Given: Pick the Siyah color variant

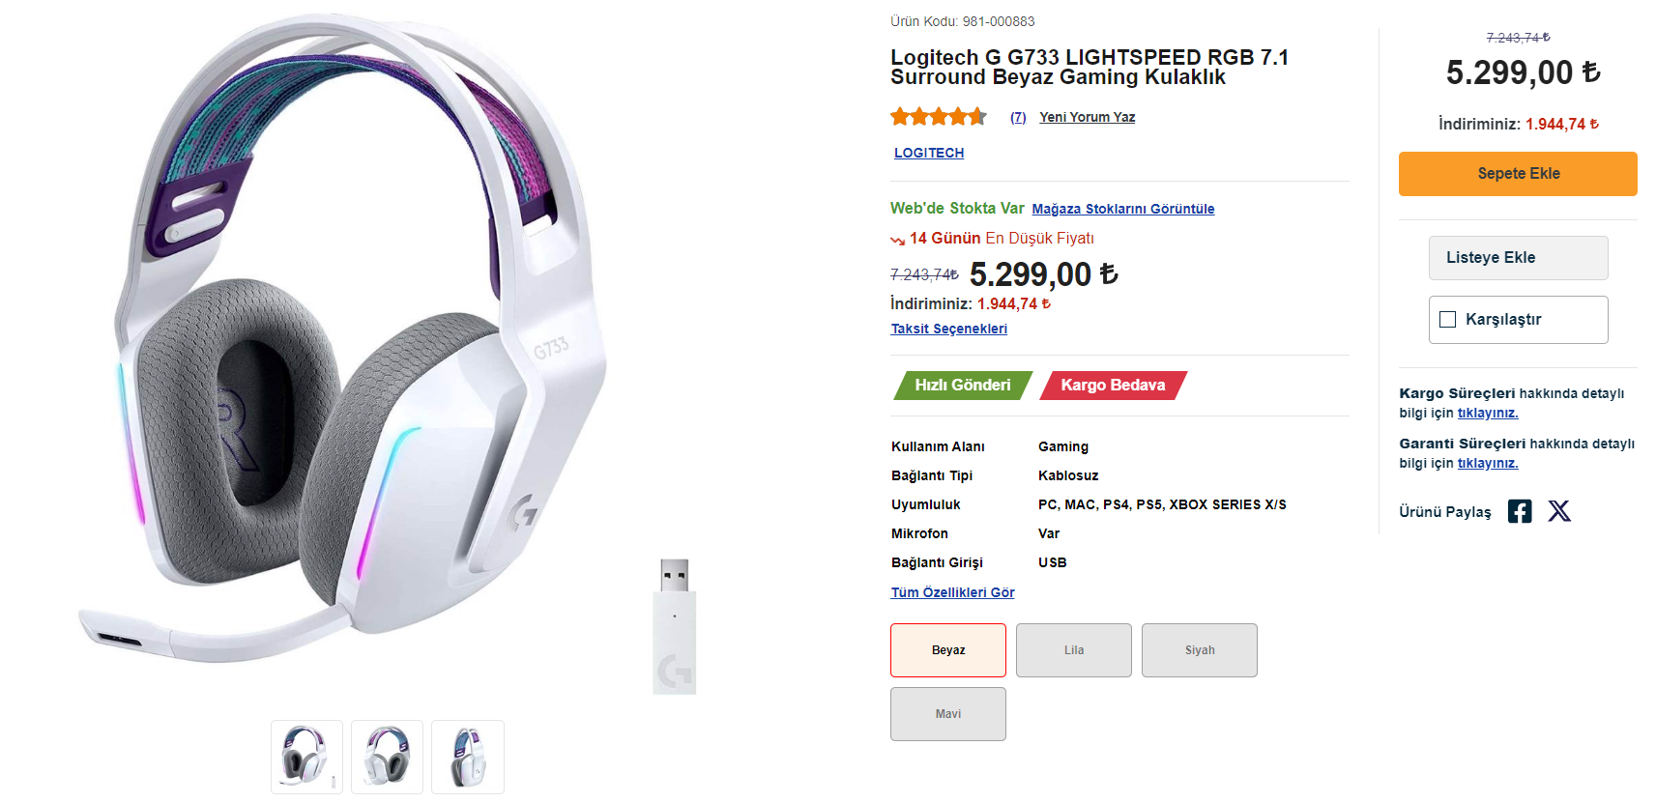Looking at the screenshot, I should click(1199, 650).
